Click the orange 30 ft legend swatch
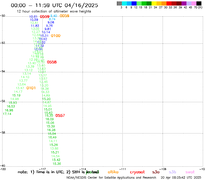205x180 pixels. (164, 3)
